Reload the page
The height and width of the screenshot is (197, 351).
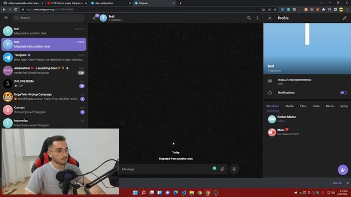(16, 10)
